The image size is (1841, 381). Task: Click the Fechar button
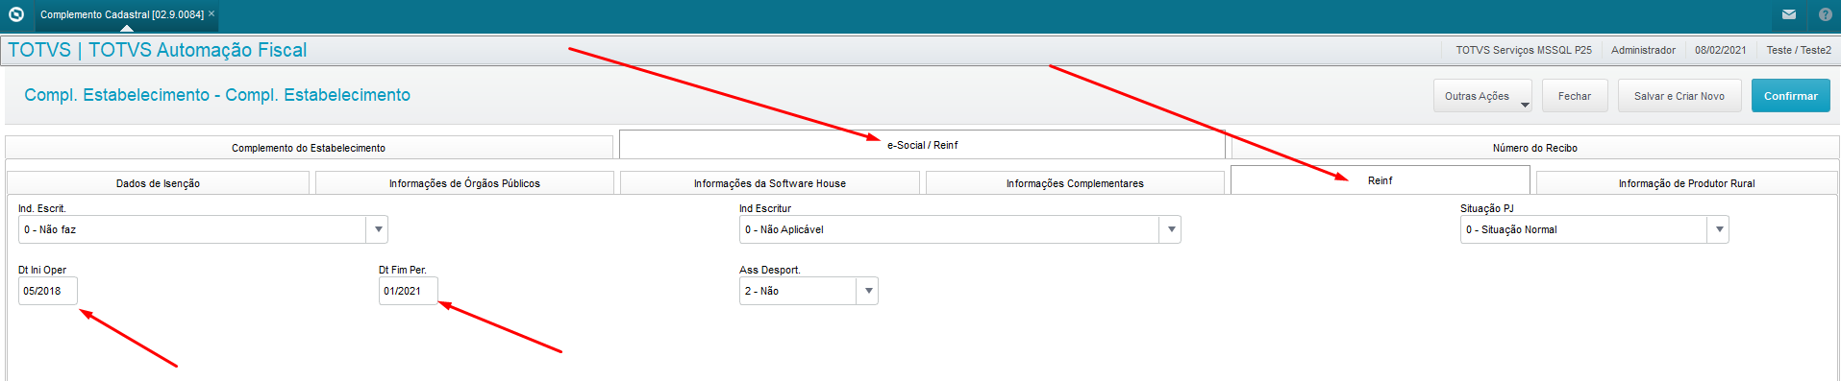(1575, 96)
